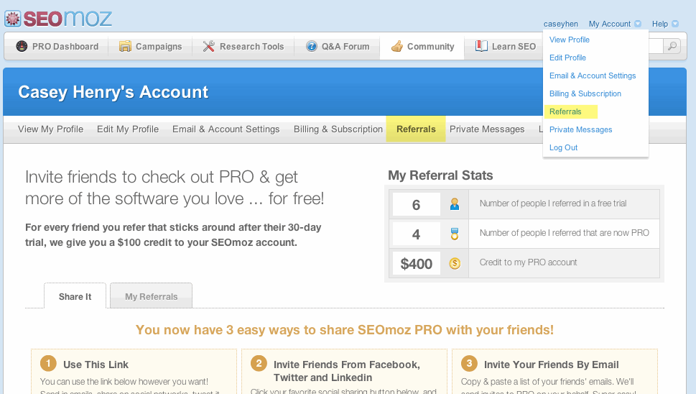Go to Private Messages in sub-navigation

pyautogui.click(x=487, y=129)
